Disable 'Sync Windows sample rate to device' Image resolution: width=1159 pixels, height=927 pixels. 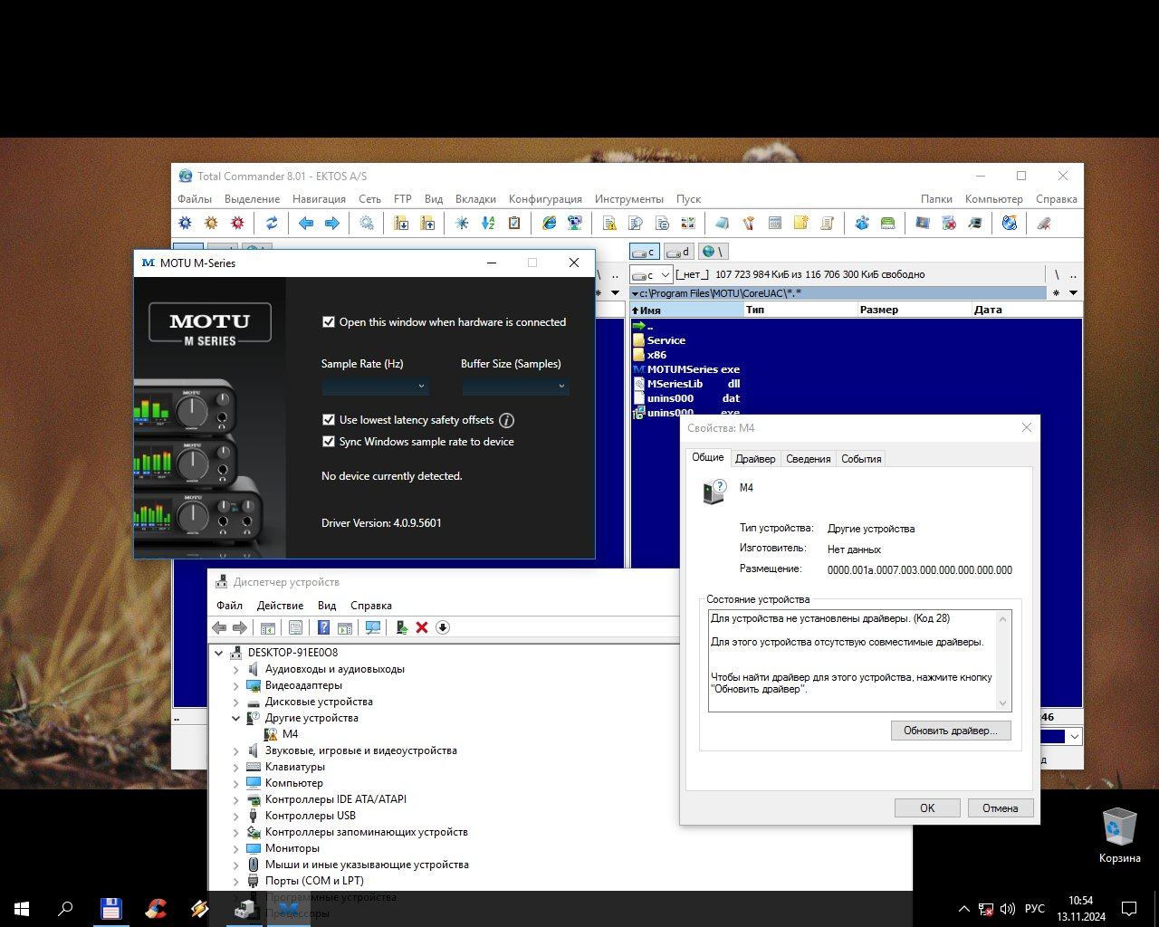pyautogui.click(x=329, y=442)
